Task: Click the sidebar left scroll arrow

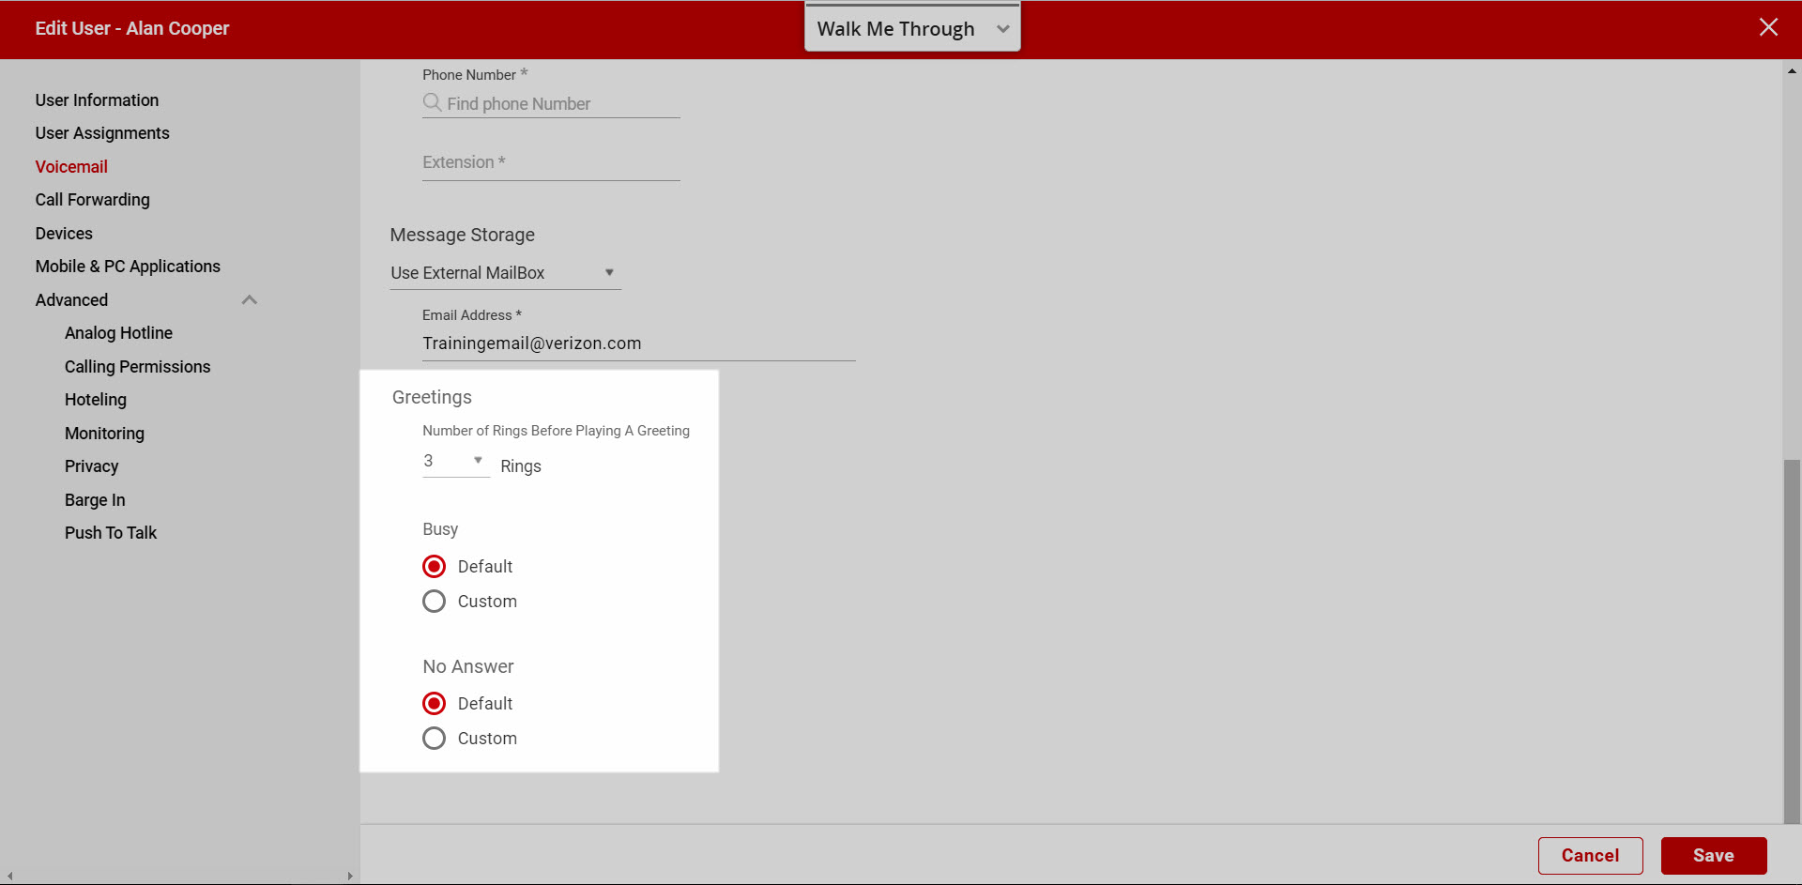Action: pos(9,877)
